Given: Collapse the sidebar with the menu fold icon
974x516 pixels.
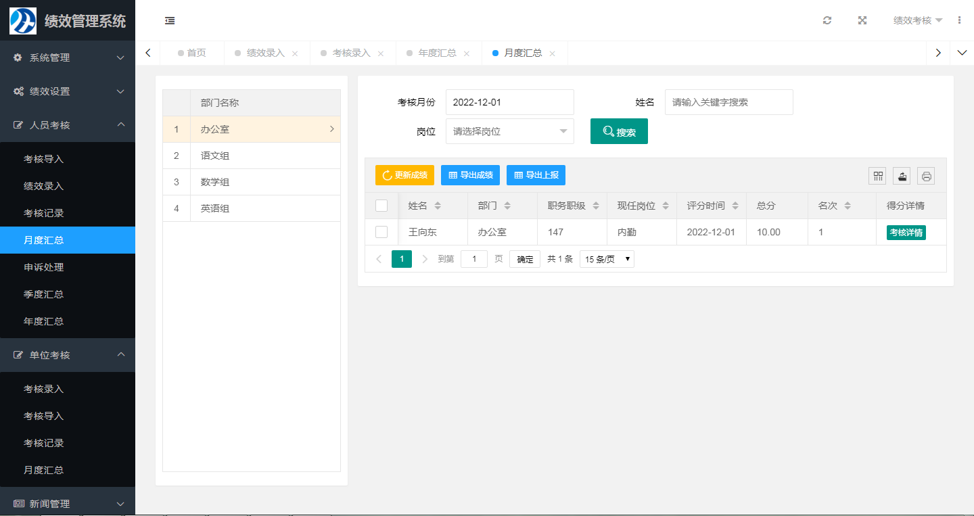Looking at the screenshot, I should 170,21.
